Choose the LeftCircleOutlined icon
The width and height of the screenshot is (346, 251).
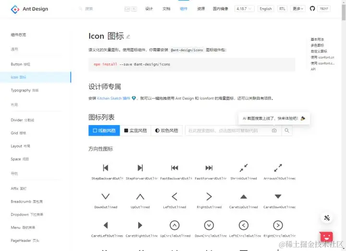244,226
